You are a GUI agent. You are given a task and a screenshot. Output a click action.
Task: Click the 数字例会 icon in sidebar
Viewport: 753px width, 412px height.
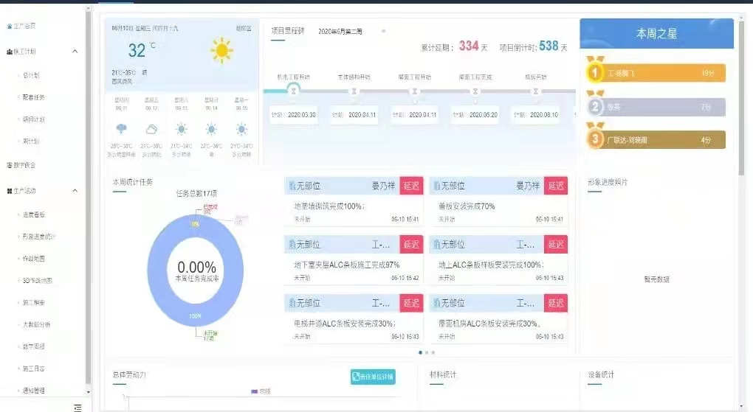(9, 165)
